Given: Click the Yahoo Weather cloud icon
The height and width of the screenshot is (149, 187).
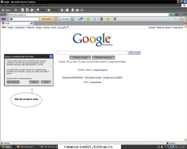Looking at the screenshot, I should tap(80, 19).
